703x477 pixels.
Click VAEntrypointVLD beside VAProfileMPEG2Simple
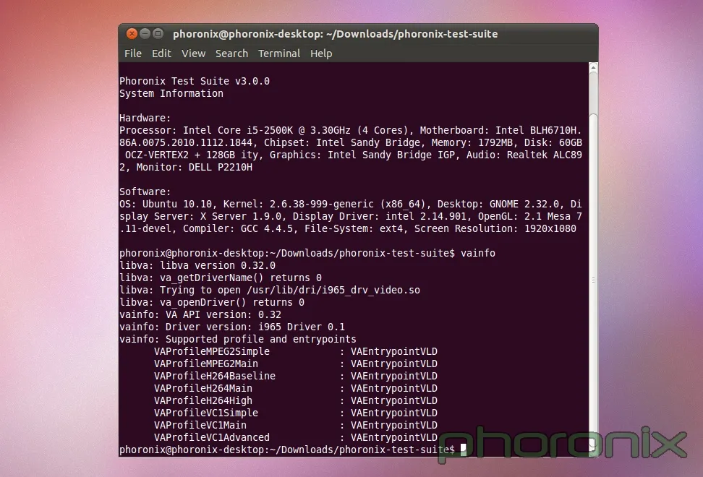pos(393,351)
